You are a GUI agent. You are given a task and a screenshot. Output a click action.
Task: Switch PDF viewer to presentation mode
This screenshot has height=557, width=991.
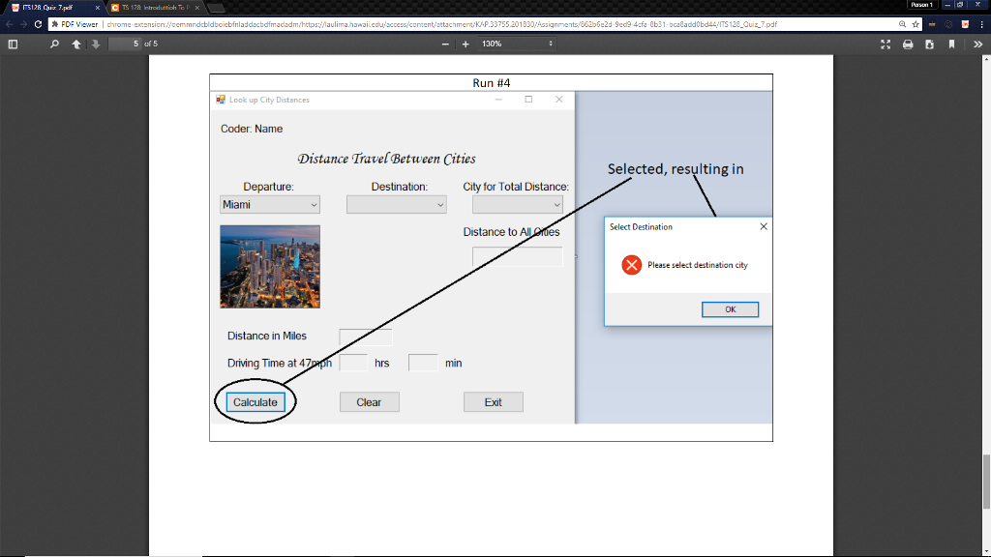pyautogui.click(x=886, y=44)
